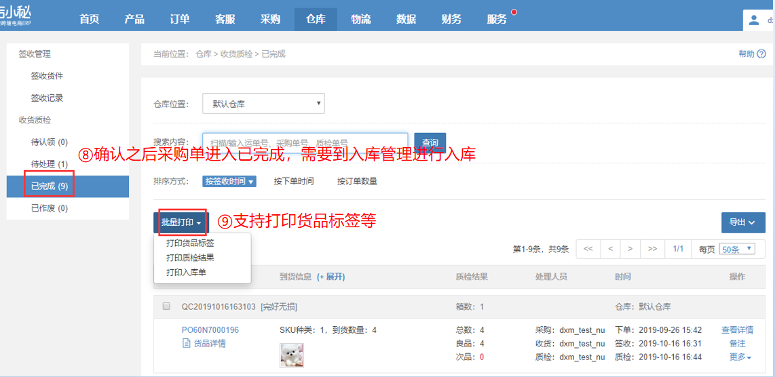The image size is (775, 377).
Task: Click the user account avatar icon
Action: point(754,20)
